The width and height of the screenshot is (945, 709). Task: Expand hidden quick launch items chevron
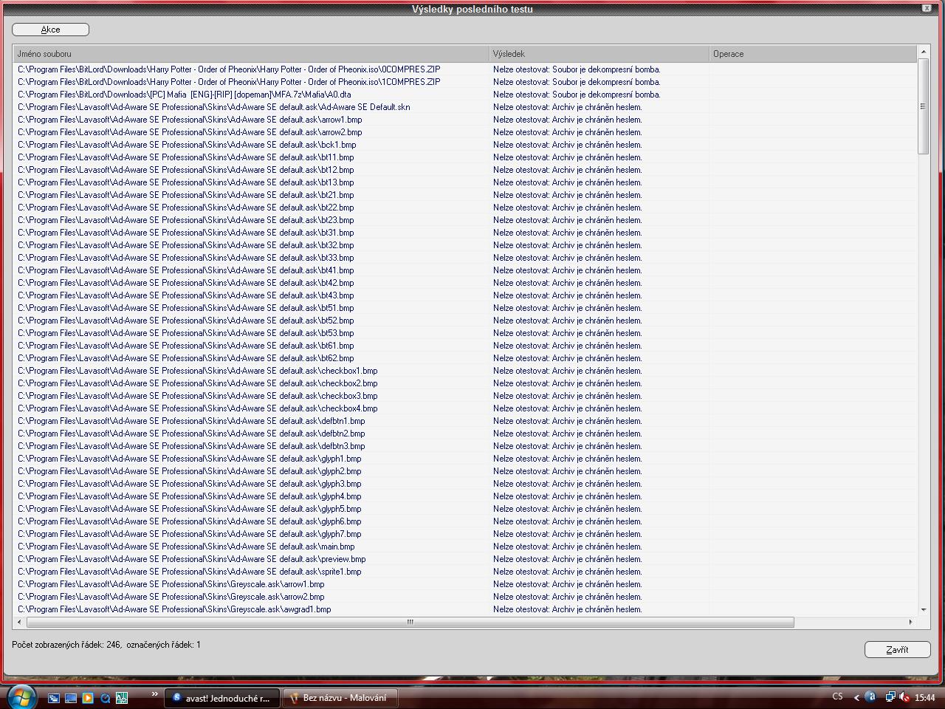[x=154, y=694]
